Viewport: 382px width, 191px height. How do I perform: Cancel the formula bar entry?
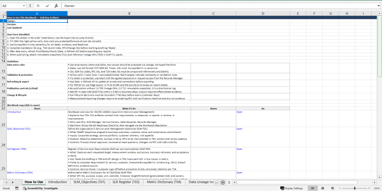(x=38, y=6)
